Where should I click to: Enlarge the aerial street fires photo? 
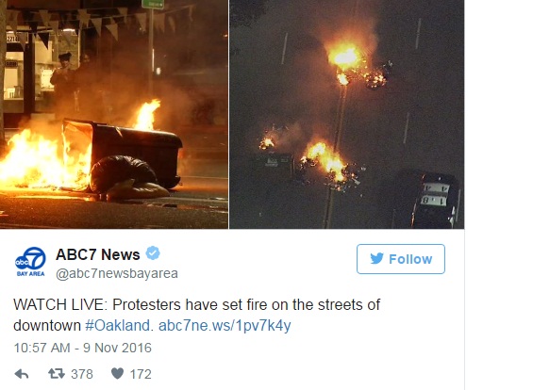tap(347, 114)
